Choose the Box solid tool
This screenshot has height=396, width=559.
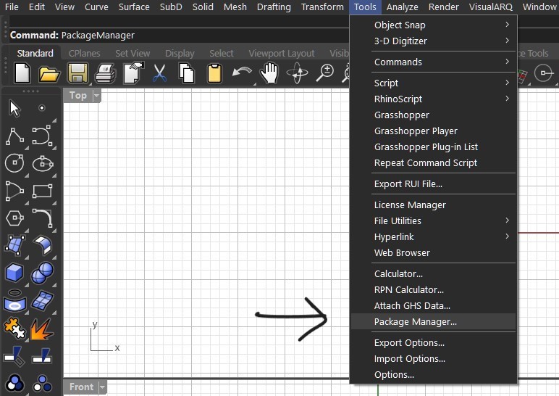coord(14,273)
